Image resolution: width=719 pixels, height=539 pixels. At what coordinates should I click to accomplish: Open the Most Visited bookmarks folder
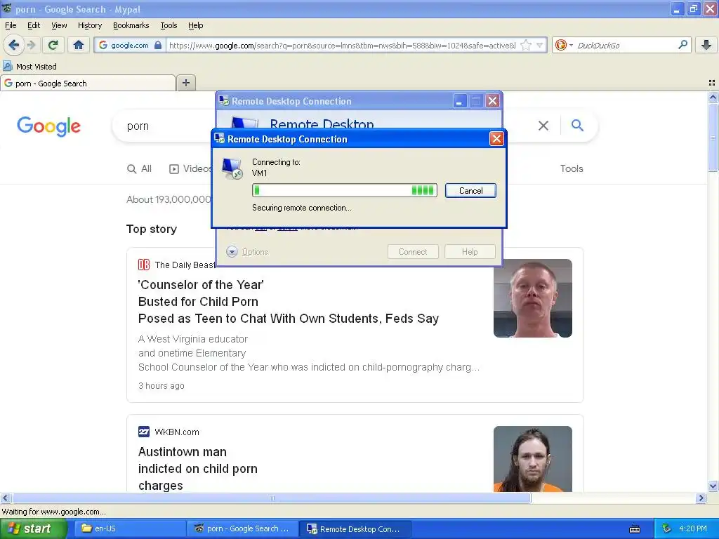29,67
